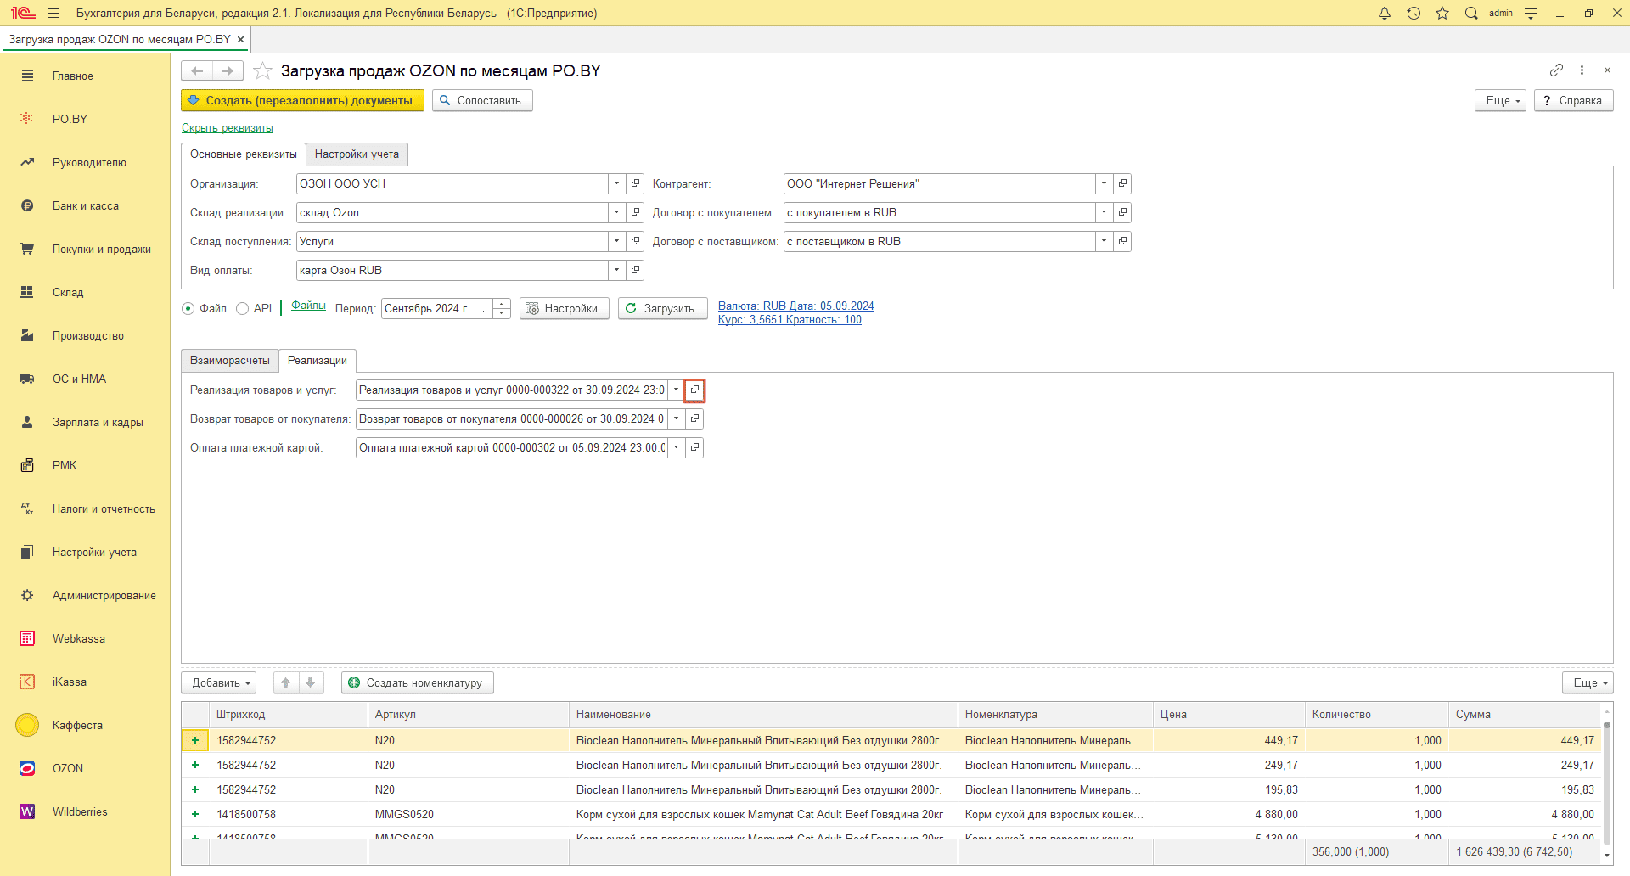Image resolution: width=1630 pixels, height=876 pixels.
Task: Open Договор с покупателем card
Action: (x=1122, y=212)
